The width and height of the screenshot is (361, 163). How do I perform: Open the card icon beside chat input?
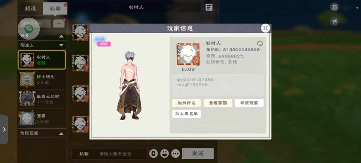point(153,153)
